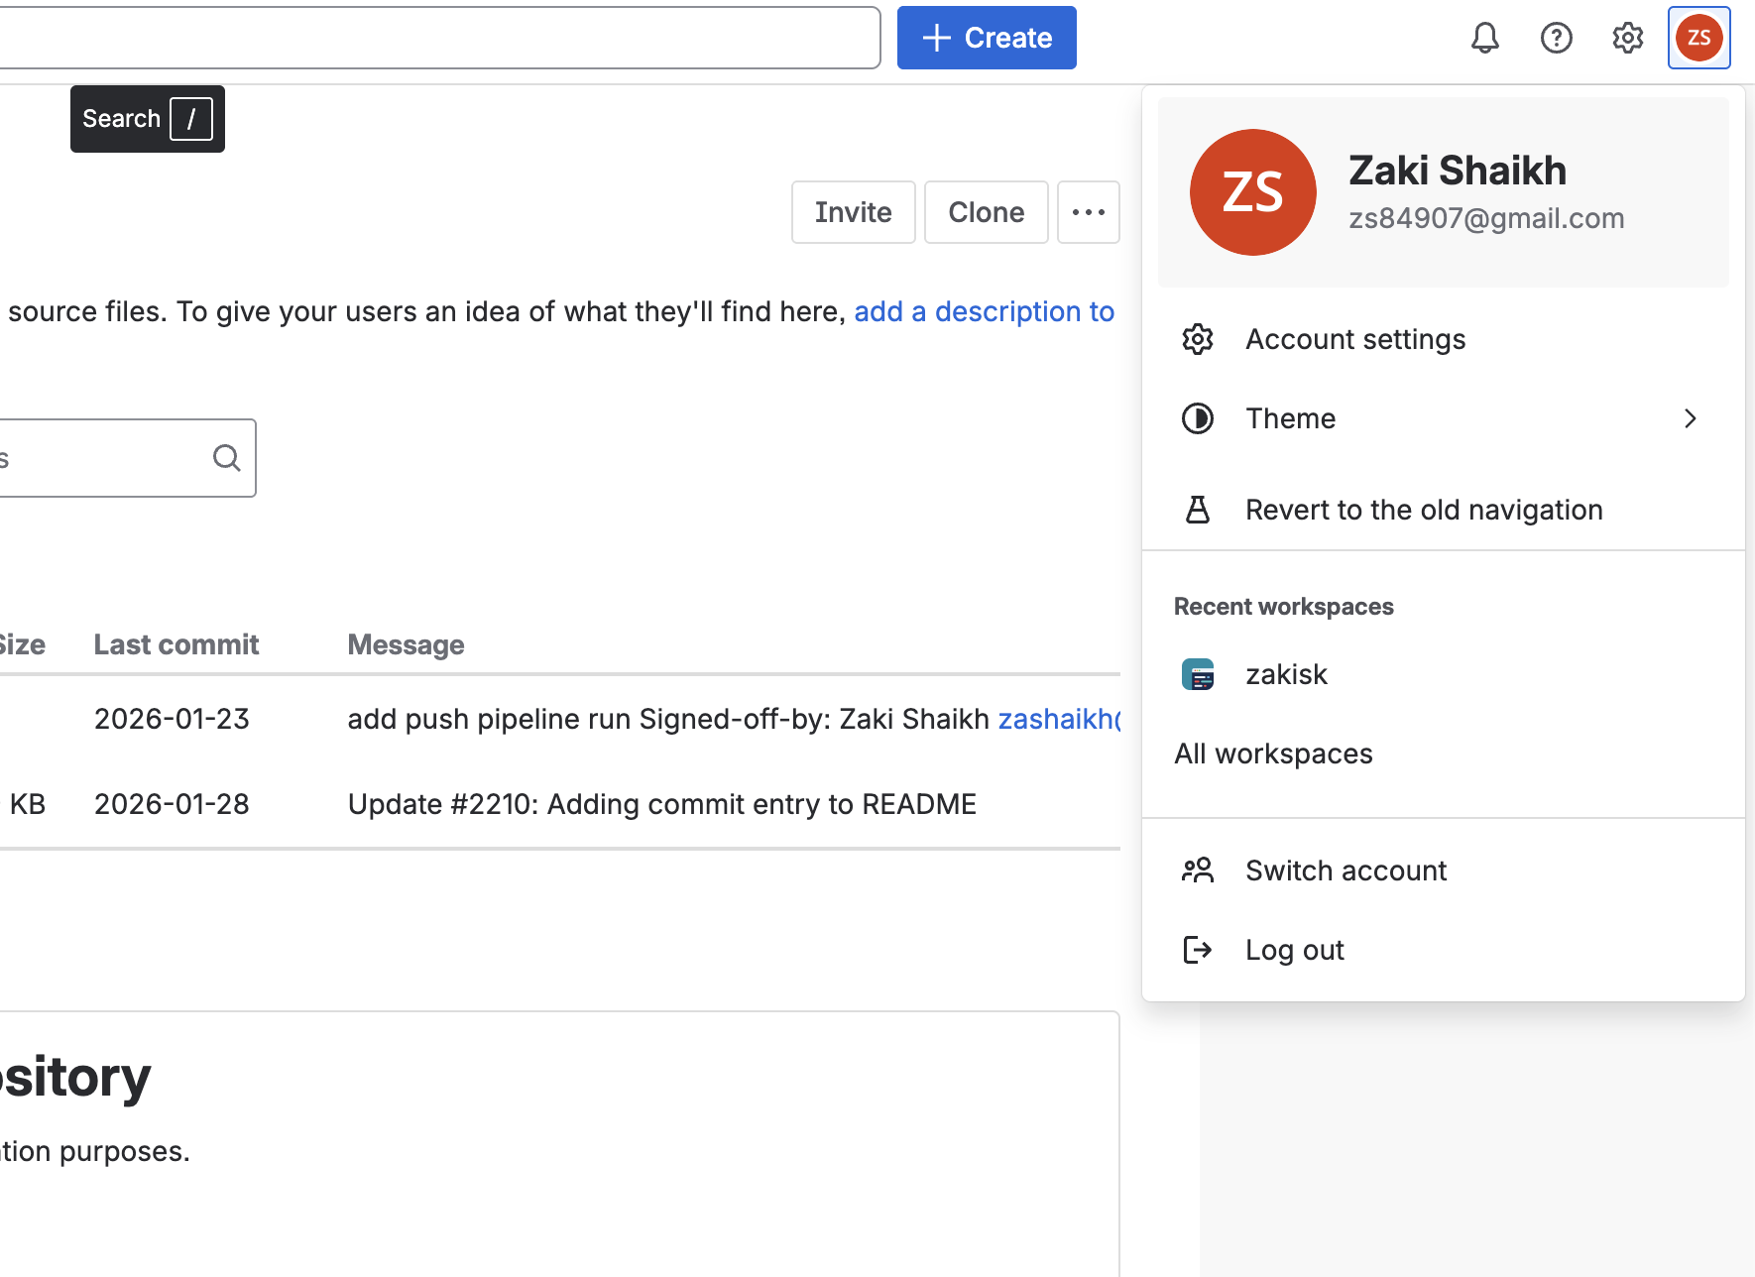Click the help question mark icon
The height and width of the screenshot is (1277, 1755).
[x=1557, y=38]
